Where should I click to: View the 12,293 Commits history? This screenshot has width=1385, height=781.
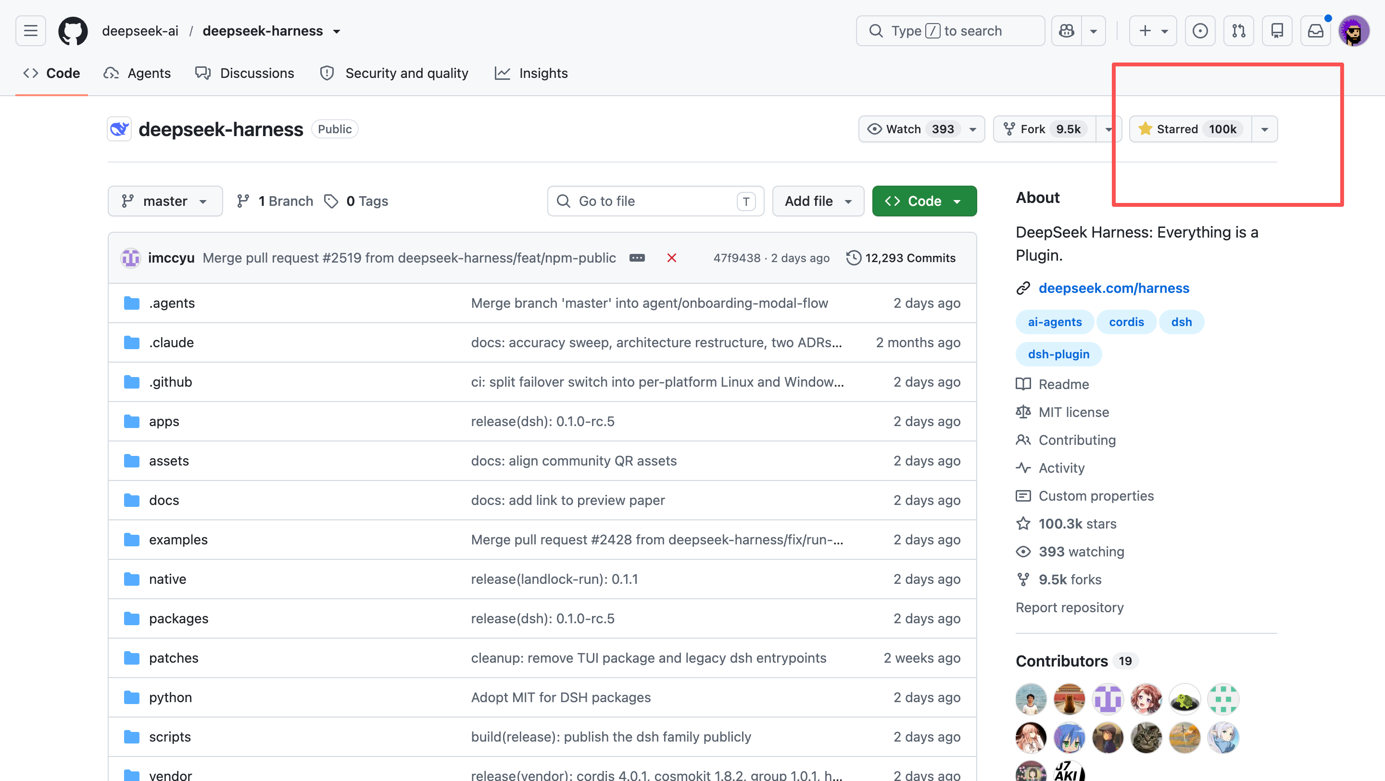[901, 258]
